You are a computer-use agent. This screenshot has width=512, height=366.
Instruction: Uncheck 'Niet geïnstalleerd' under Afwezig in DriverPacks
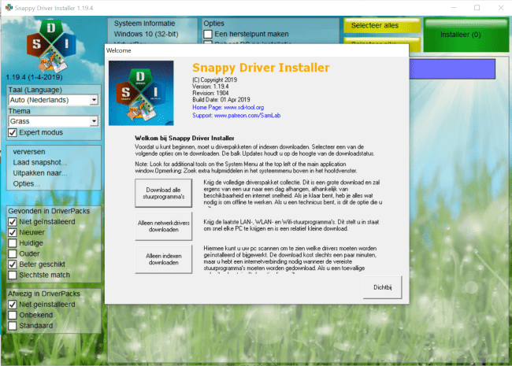[x=13, y=305]
